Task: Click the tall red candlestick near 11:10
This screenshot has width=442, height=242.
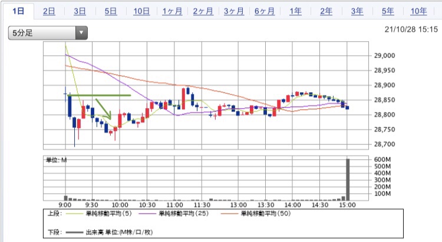Action: click(183, 99)
